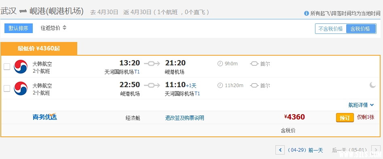Go to the previous day with the left arrow
The image size is (383, 159).
point(280,150)
